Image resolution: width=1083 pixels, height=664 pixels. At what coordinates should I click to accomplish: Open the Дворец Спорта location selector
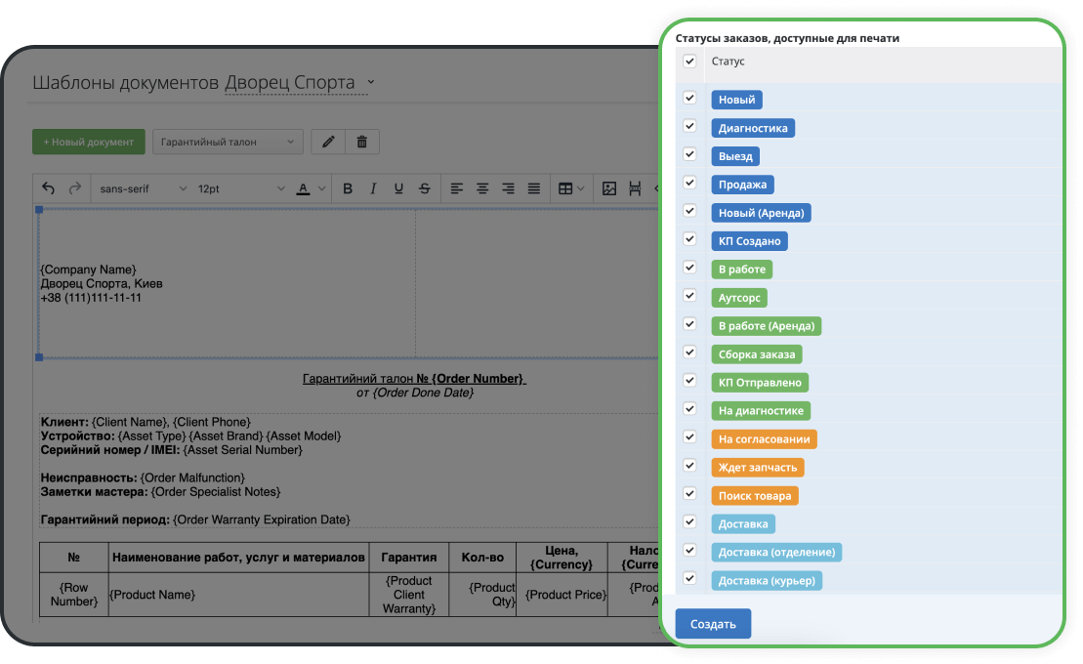299,83
